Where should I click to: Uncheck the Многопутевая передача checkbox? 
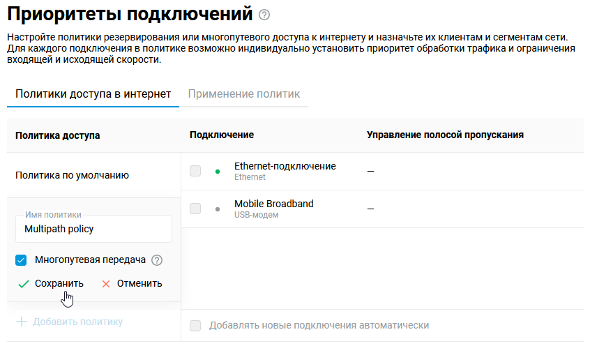coord(21,260)
